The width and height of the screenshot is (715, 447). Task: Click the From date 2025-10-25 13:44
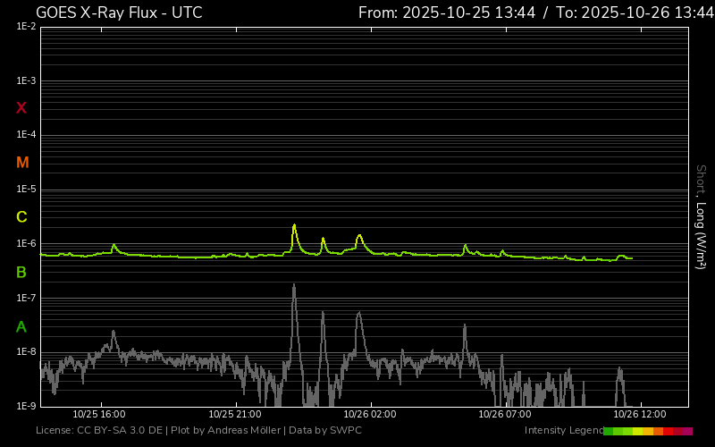click(x=458, y=13)
